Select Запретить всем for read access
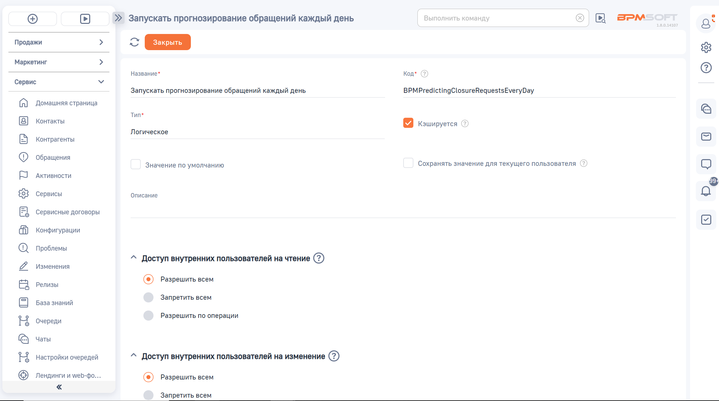The height and width of the screenshot is (401, 719). [x=148, y=297]
